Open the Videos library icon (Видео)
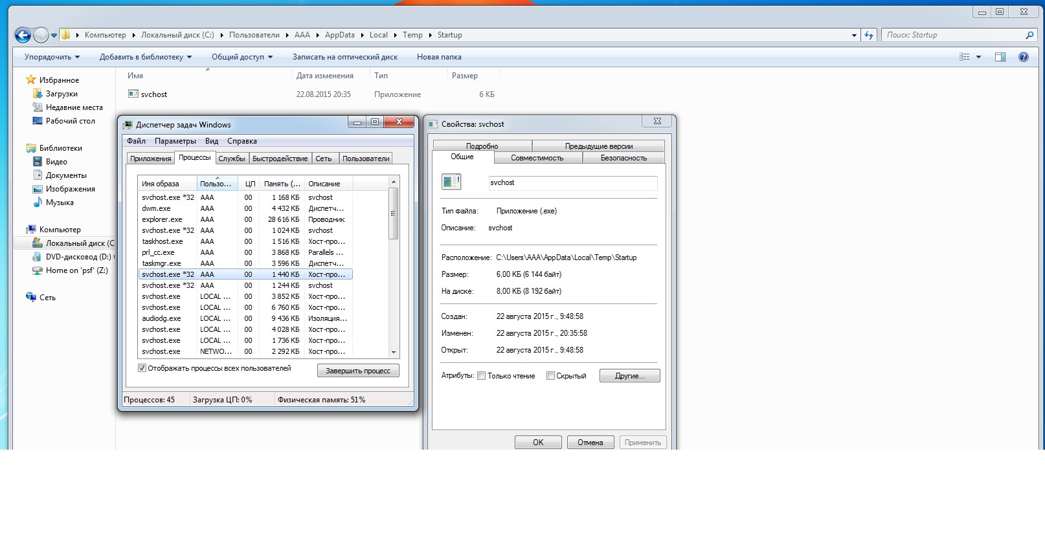 point(38,161)
